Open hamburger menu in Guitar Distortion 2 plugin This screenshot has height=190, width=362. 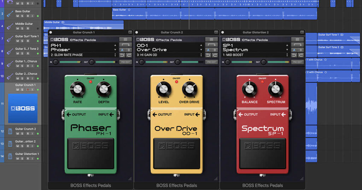(297, 40)
